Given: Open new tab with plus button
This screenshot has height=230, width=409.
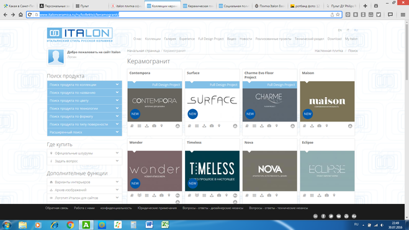Looking at the screenshot, I should [365, 6].
